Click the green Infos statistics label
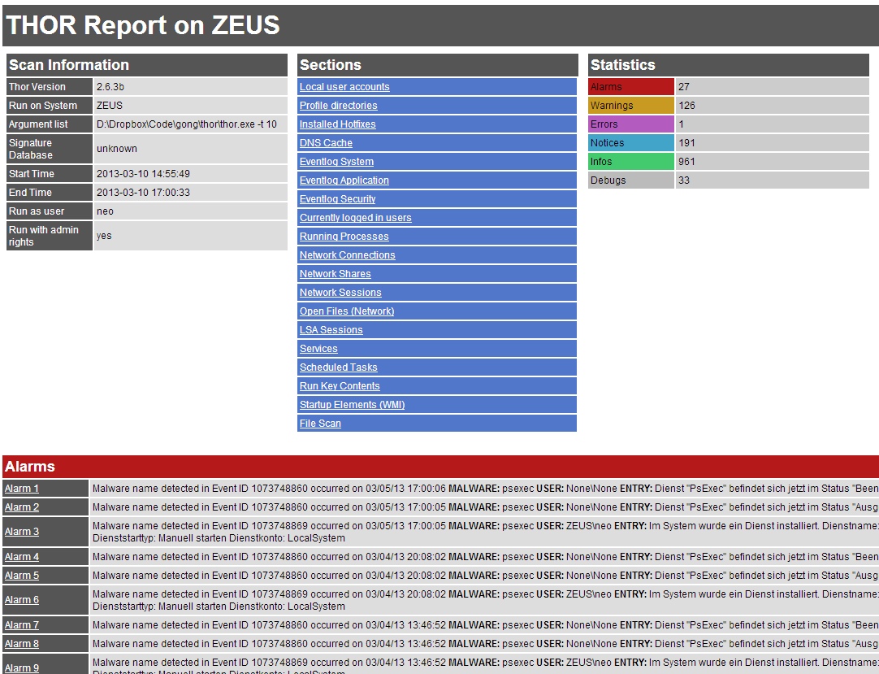 point(630,162)
